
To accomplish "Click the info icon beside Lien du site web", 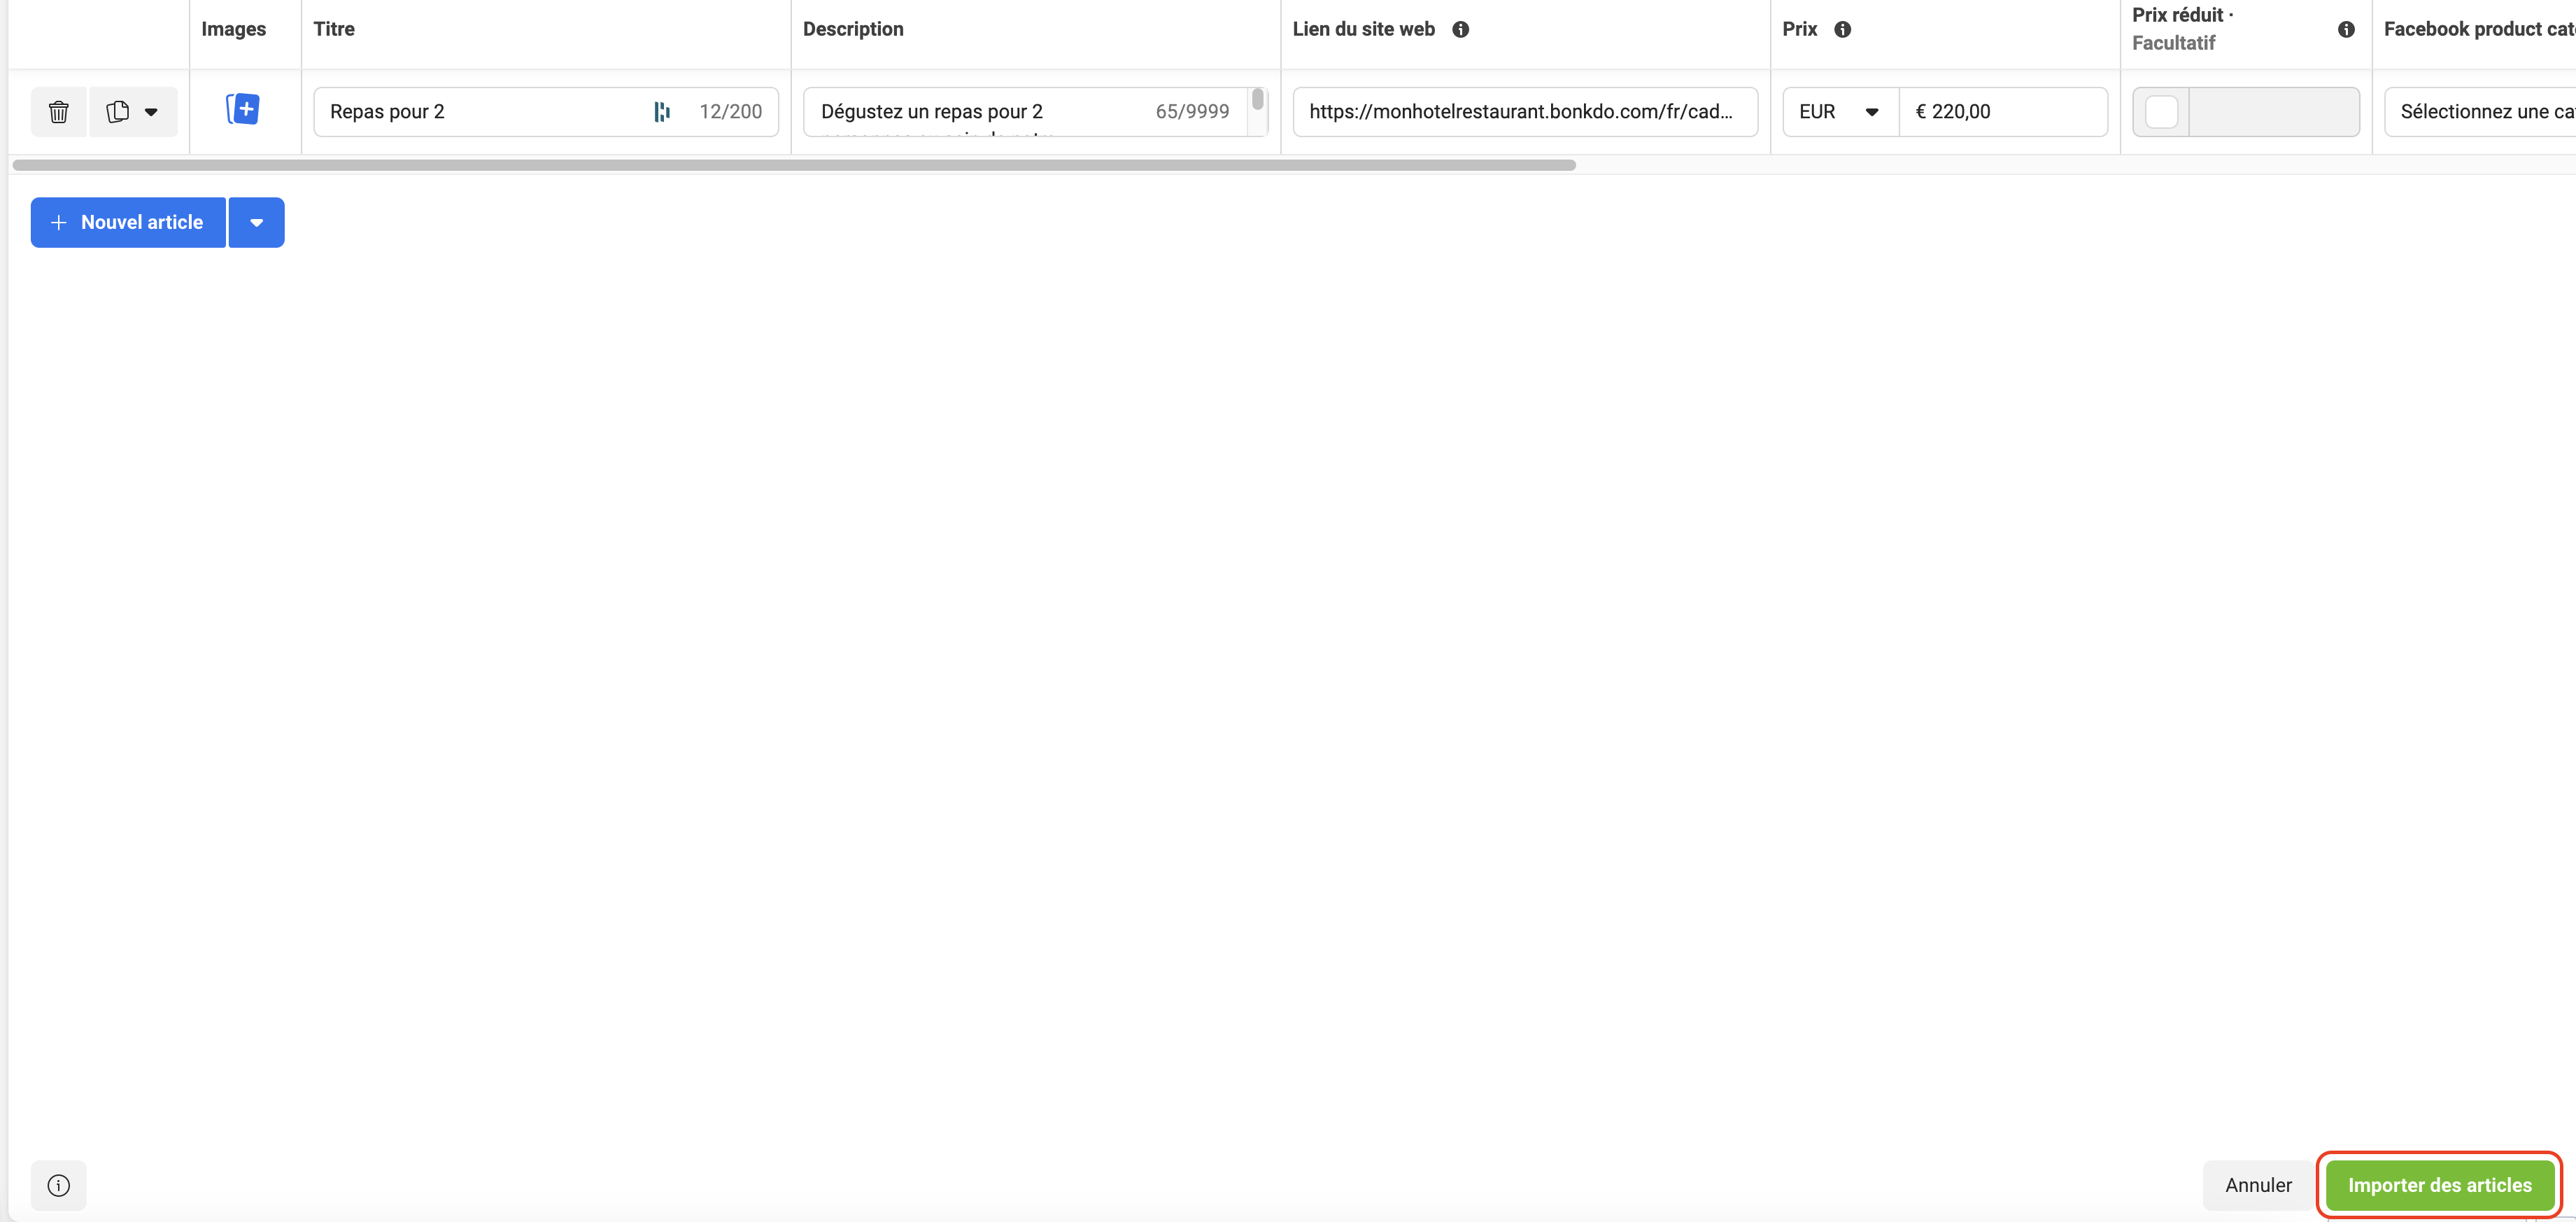I will coord(1460,29).
